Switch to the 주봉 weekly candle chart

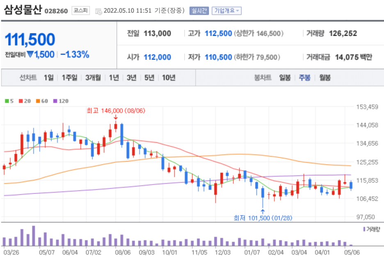pyautogui.click(x=305, y=78)
